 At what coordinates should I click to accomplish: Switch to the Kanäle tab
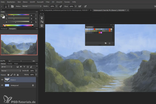10,64
